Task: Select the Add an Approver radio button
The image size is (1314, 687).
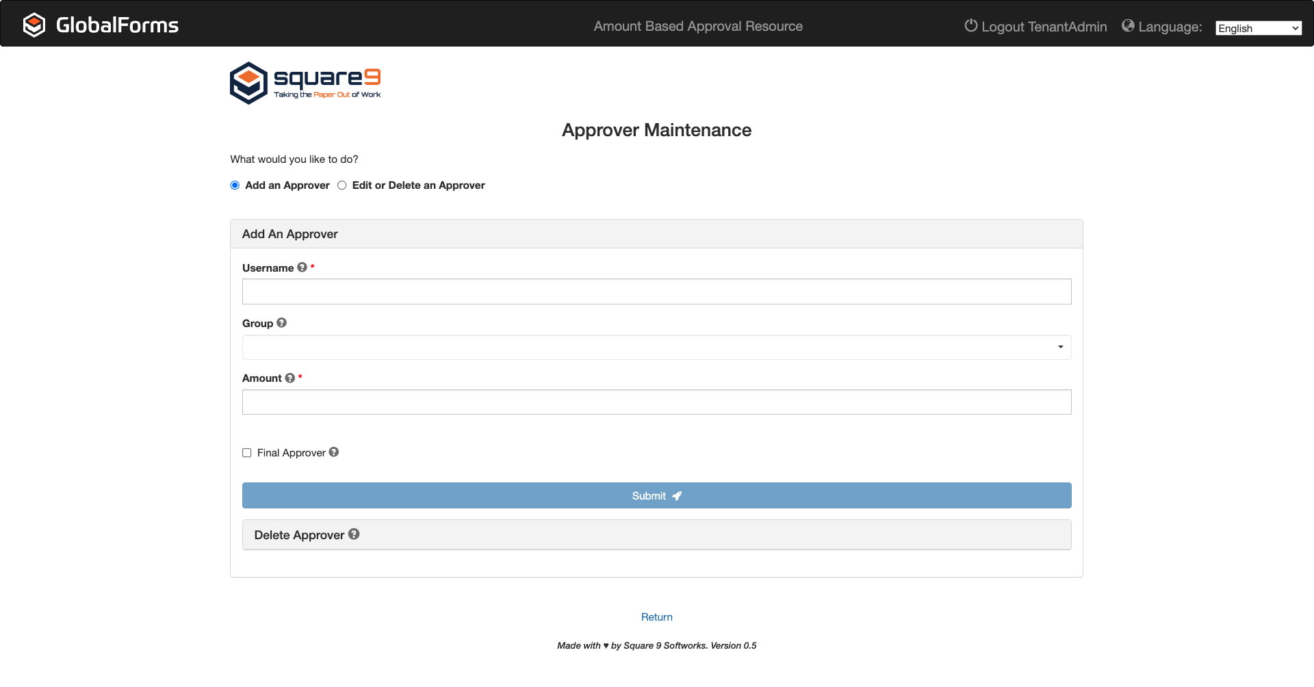Action: pyautogui.click(x=235, y=185)
